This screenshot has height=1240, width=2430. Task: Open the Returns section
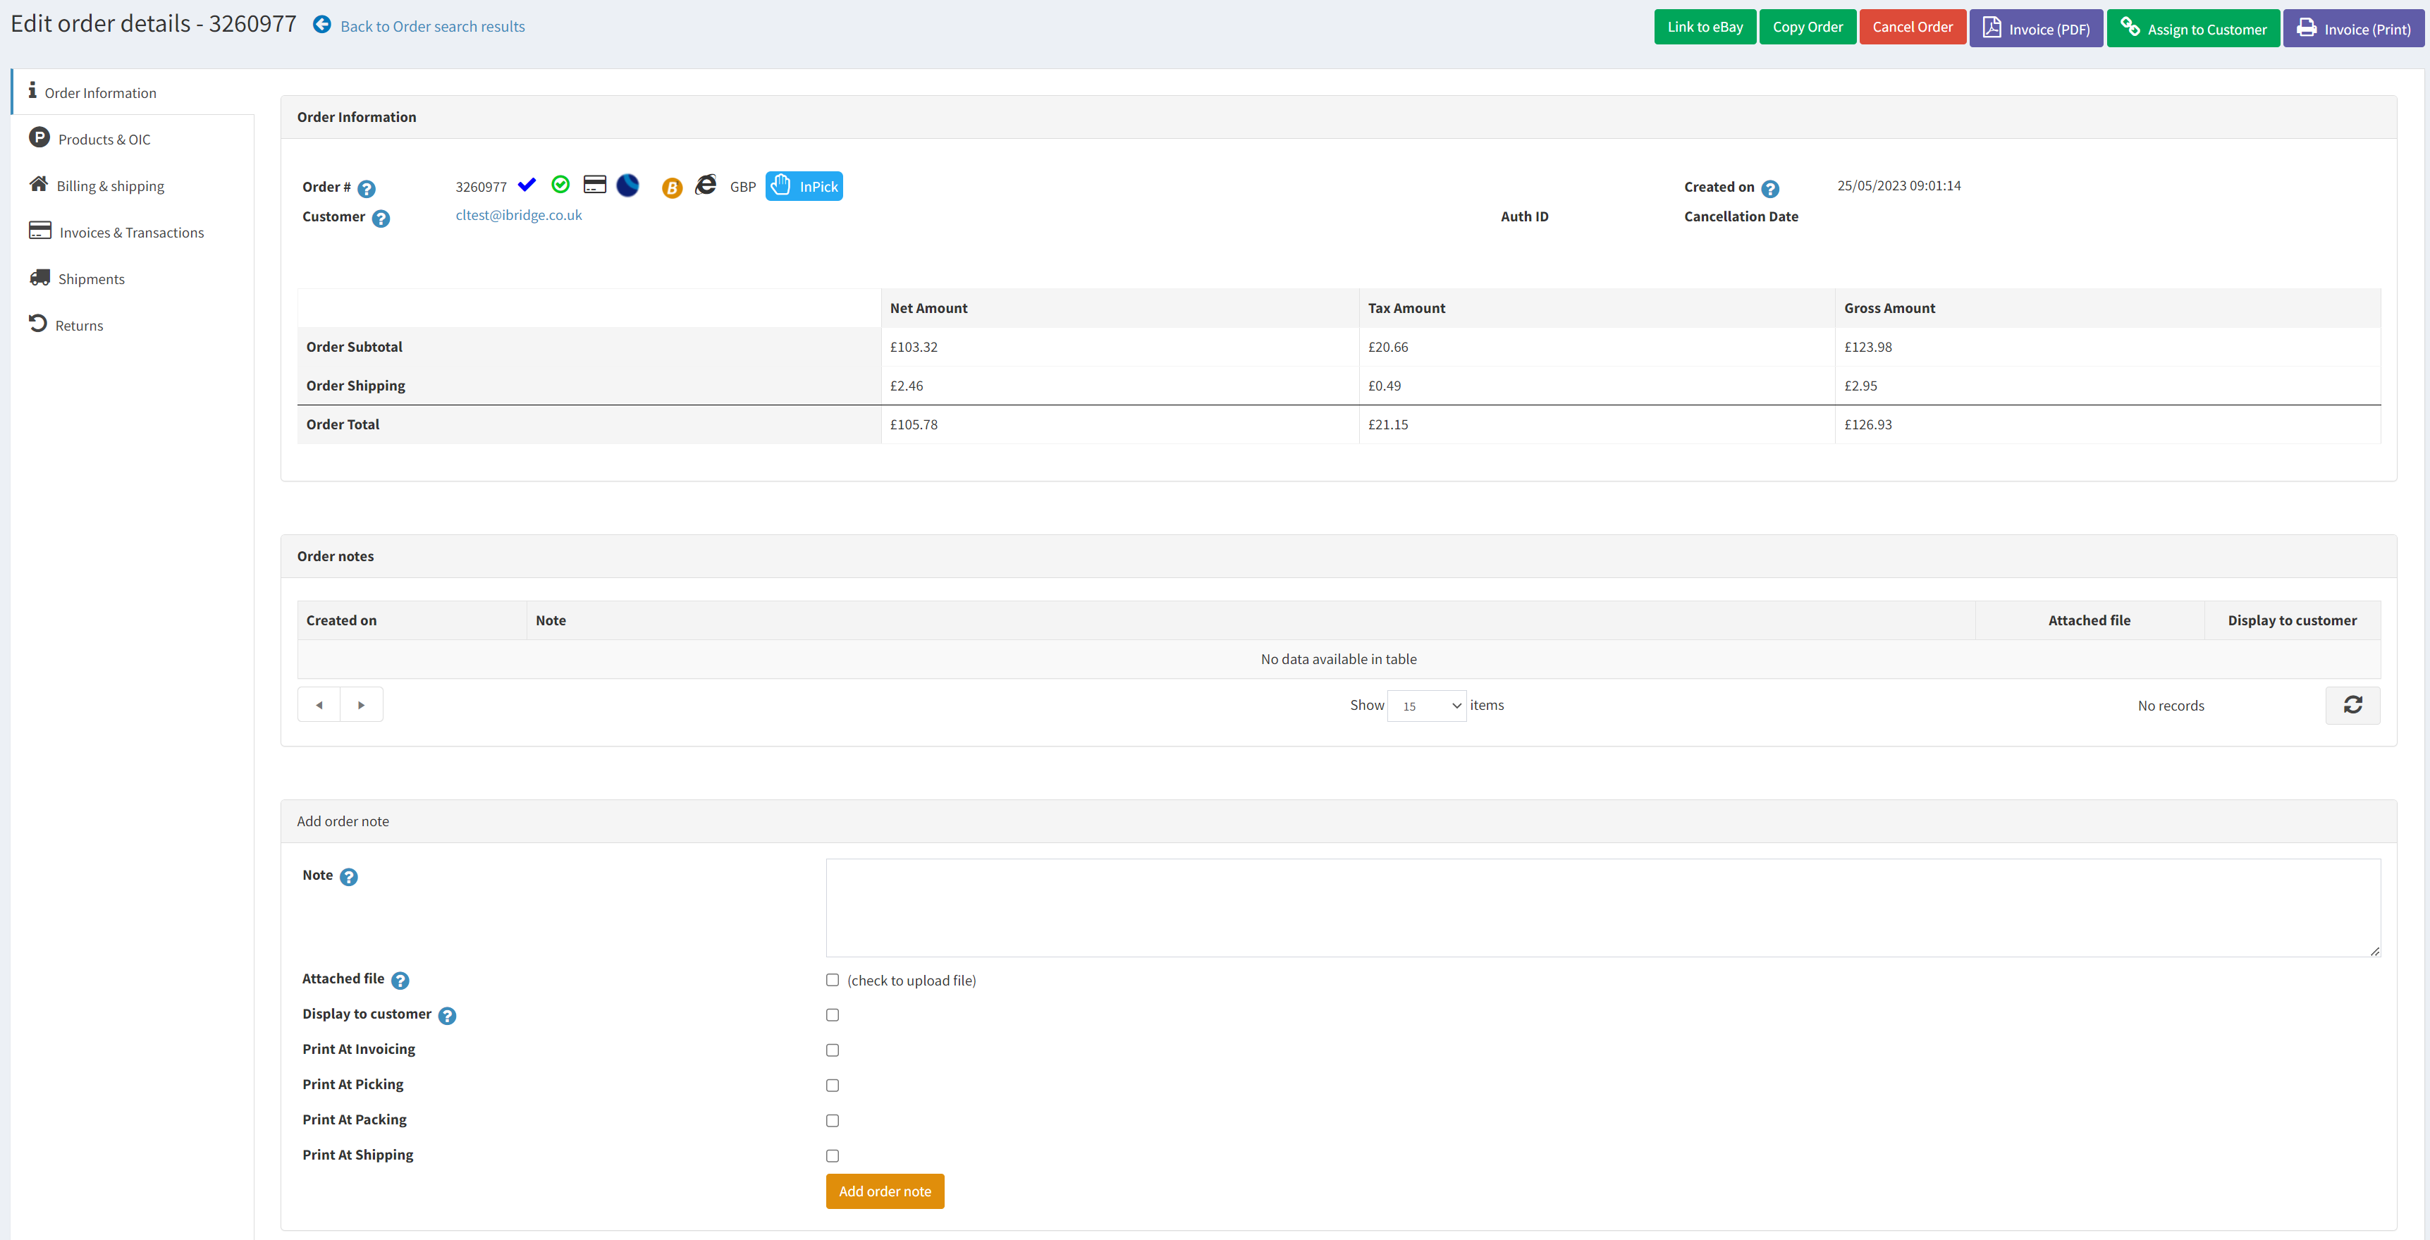pyautogui.click(x=79, y=324)
